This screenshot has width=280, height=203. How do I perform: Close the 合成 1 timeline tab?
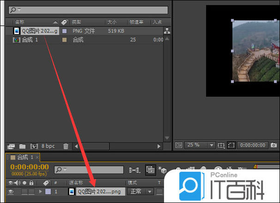tap(37, 157)
